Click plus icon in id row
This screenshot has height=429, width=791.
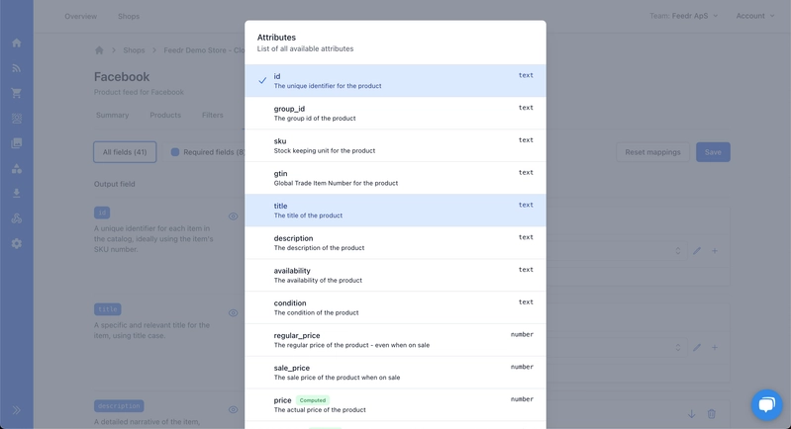[715, 251]
